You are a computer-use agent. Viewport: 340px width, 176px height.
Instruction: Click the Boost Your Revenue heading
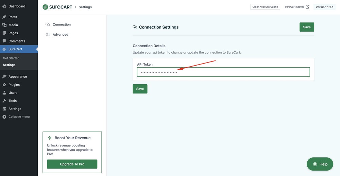point(73,138)
